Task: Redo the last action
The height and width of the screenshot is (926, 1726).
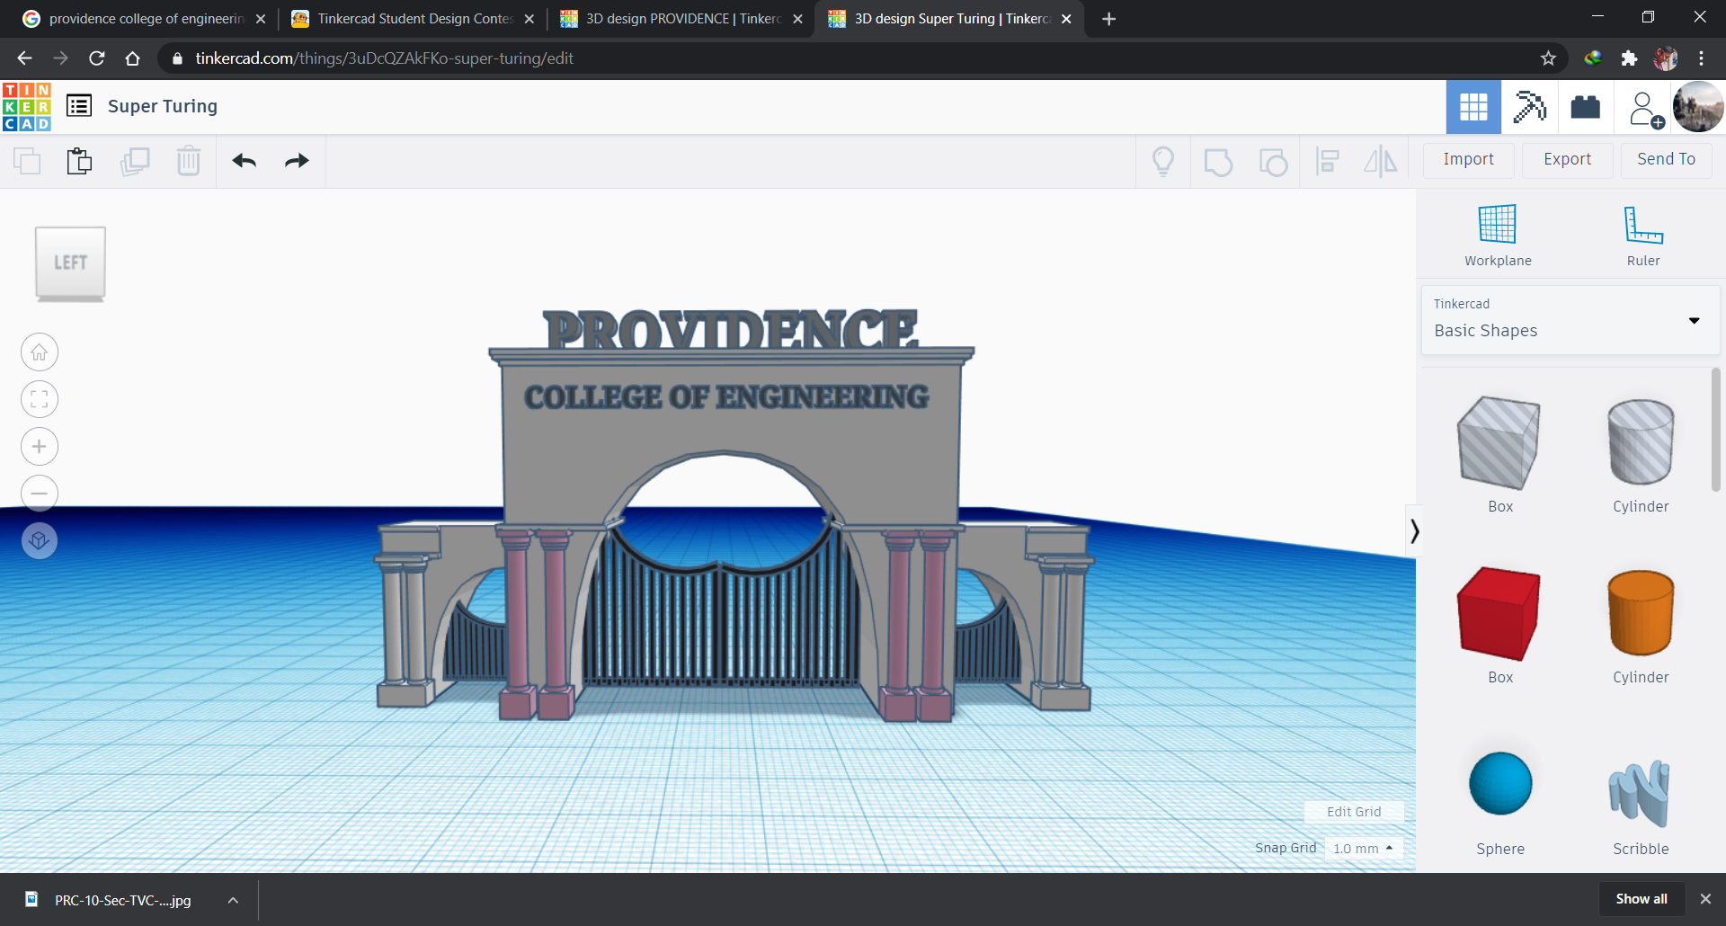Action: tap(297, 161)
